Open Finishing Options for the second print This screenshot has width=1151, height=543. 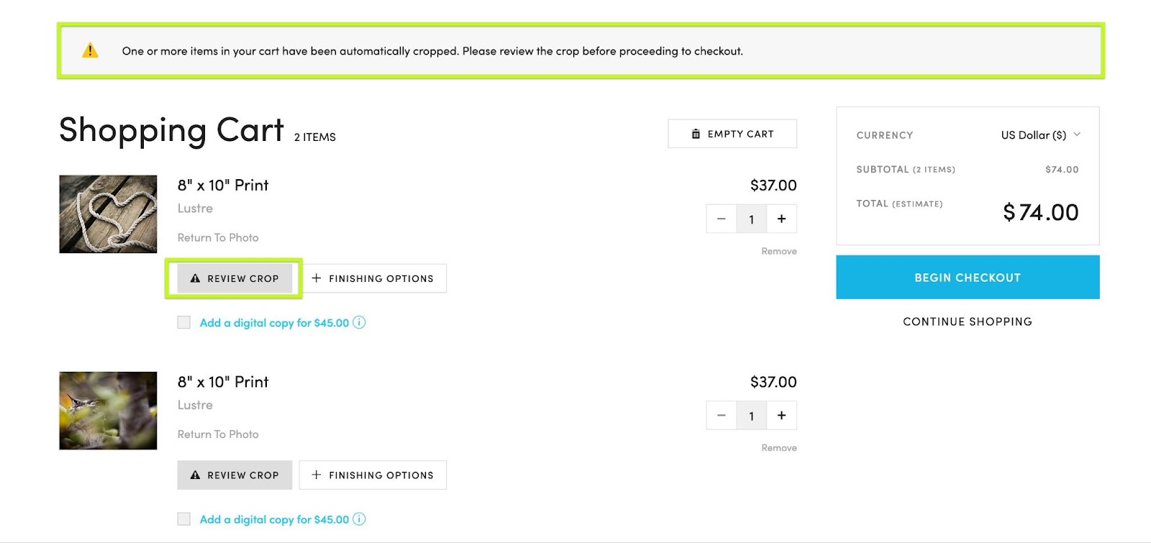click(373, 475)
